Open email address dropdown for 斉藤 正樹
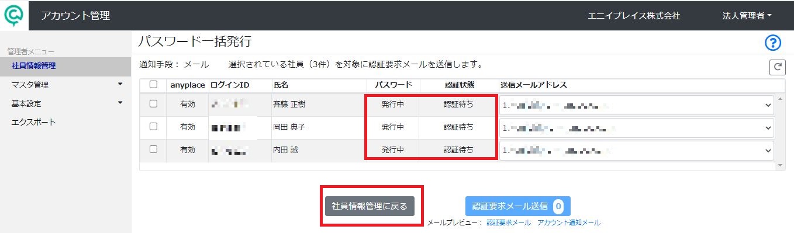 coord(637,105)
